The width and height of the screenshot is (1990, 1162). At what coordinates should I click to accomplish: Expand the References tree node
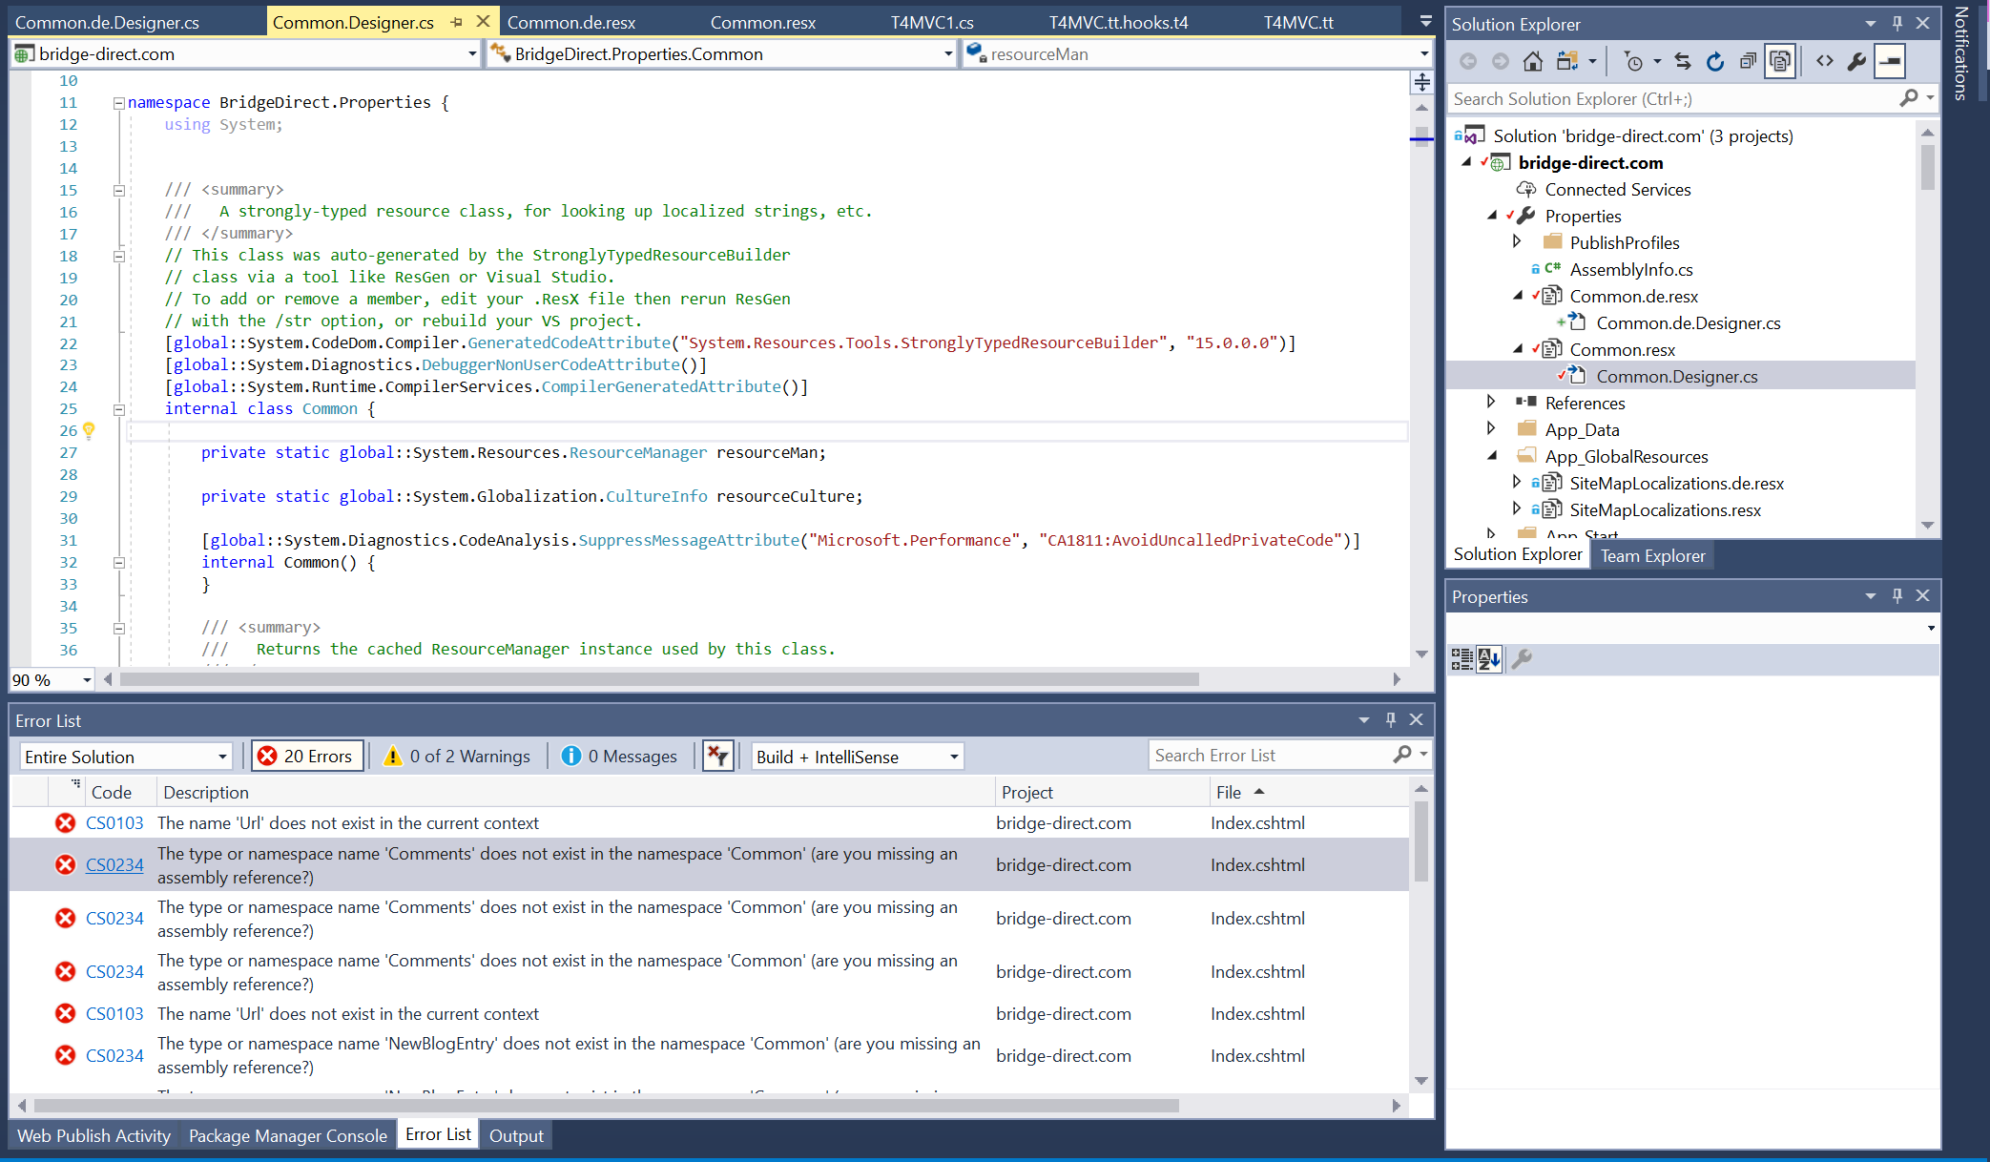tap(1491, 403)
